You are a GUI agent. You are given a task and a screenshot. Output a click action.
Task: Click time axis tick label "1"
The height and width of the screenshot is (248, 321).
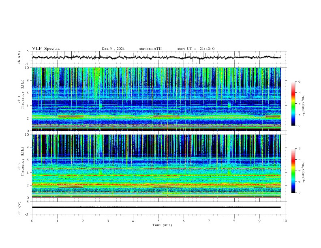57,221
